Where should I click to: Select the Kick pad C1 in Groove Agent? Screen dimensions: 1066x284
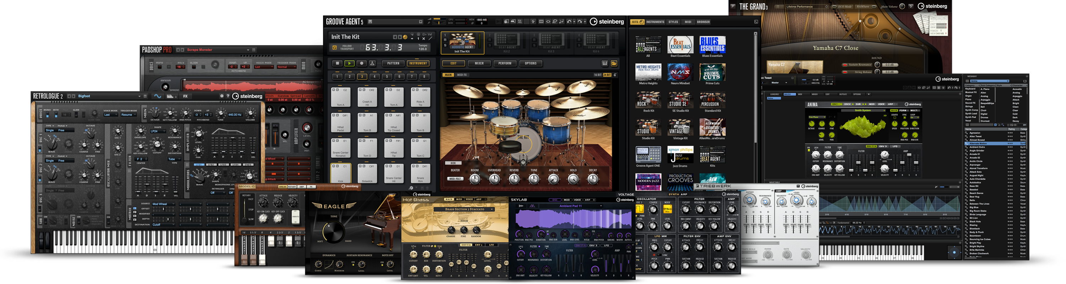(x=340, y=173)
